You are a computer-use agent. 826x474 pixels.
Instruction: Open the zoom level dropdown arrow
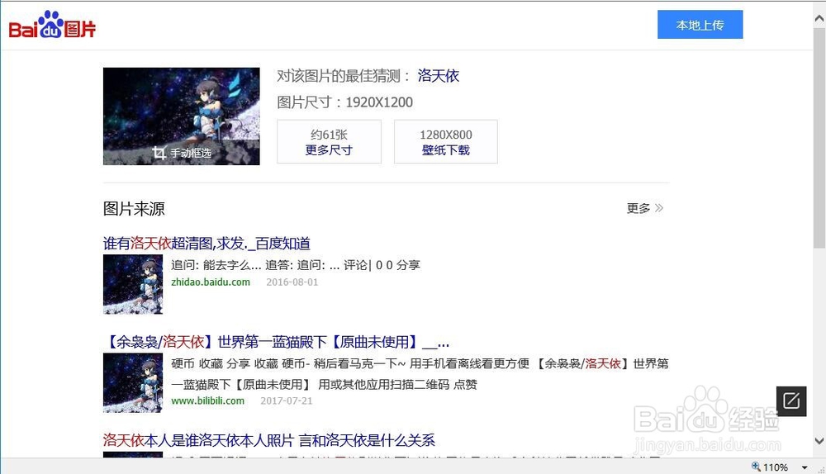(x=805, y=467)
